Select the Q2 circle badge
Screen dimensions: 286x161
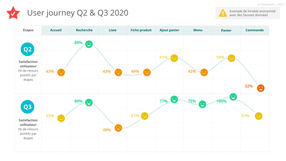coord(27,49)
